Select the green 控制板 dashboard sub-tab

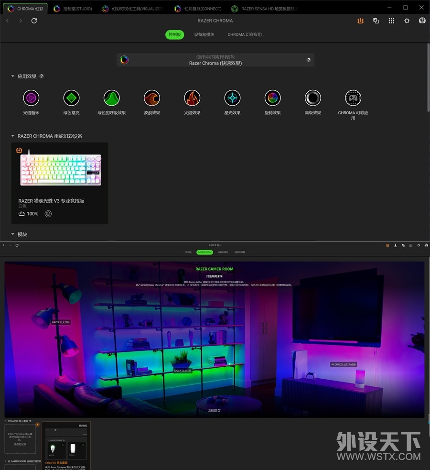[174, 34]
